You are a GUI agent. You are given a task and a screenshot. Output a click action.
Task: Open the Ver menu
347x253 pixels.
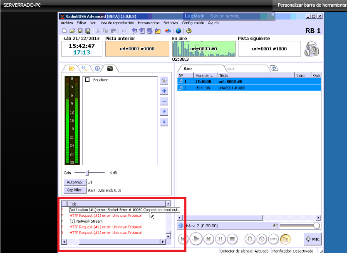93,23
